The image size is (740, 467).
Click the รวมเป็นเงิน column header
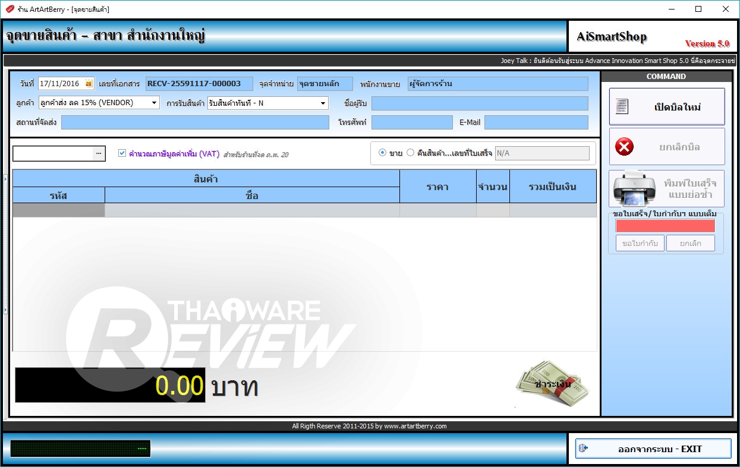553,187
